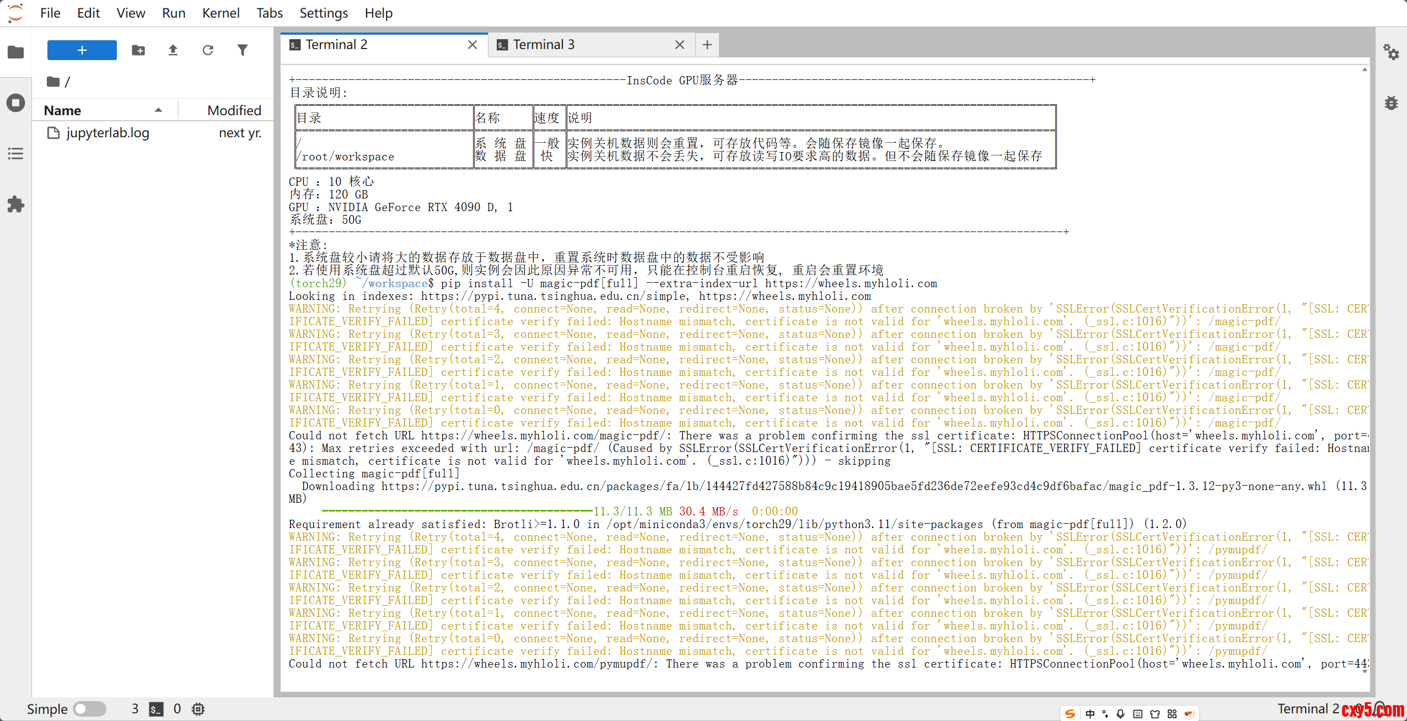Image resolution: width=1407 pixels, height=721 pixels.
Task: Close the Terminal 2 tab
Action: [x=472, y=45]
